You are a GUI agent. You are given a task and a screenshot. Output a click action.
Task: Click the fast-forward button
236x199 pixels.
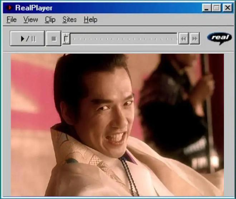pos(195,39)
